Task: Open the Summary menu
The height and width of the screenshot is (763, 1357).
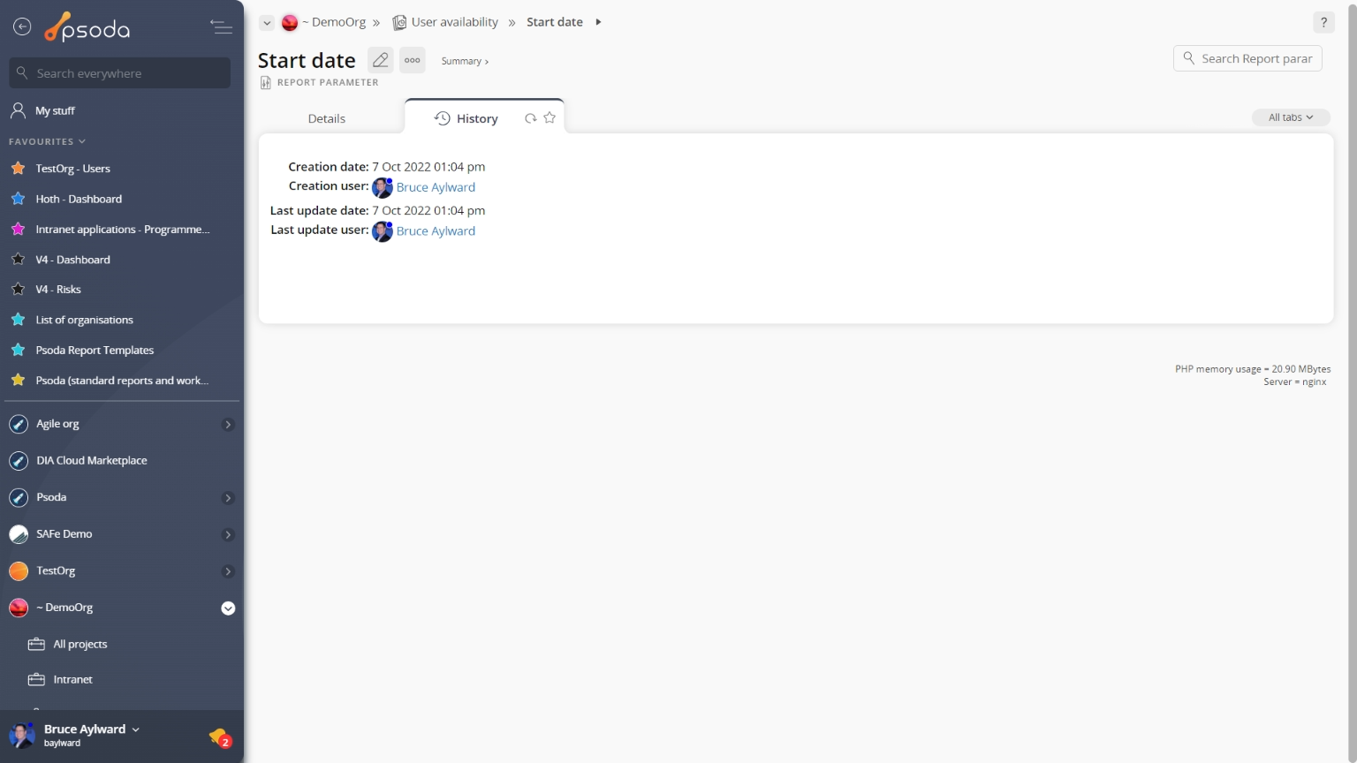Action: 465,61
